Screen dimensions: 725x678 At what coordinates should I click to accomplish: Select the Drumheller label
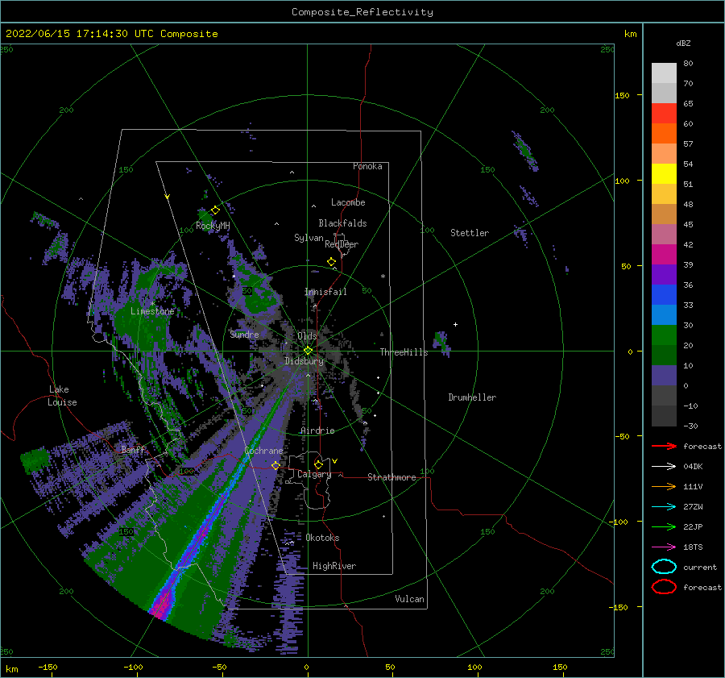[472, 397]
